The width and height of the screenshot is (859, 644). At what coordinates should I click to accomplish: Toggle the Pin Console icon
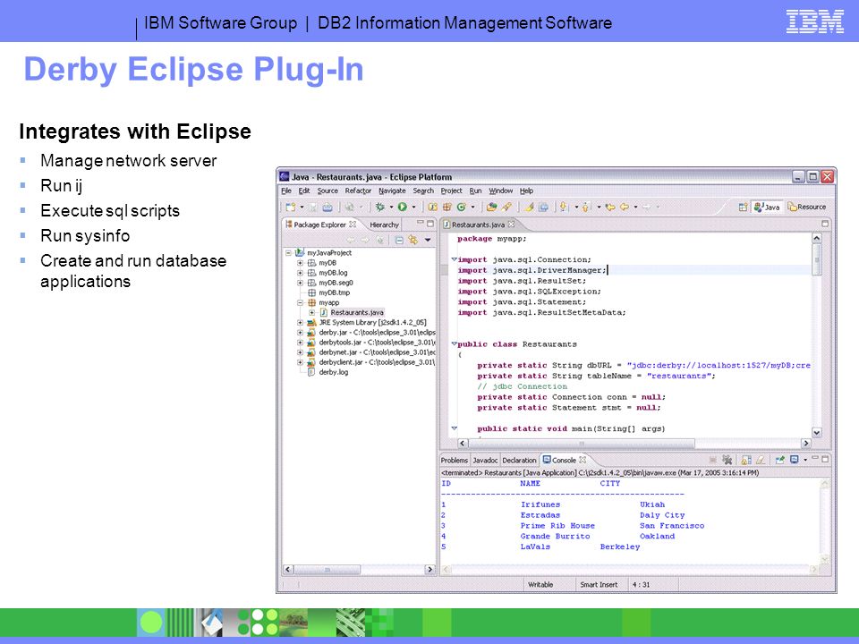coord(779,460)
